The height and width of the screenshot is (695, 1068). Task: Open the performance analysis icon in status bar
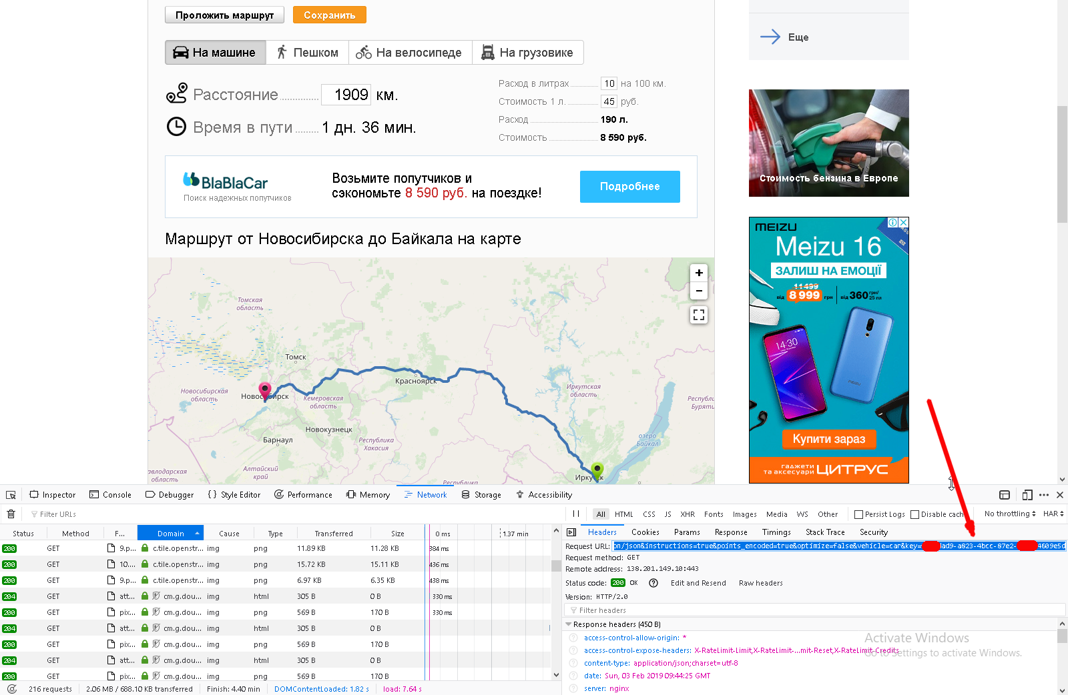(x=11, y=689)
